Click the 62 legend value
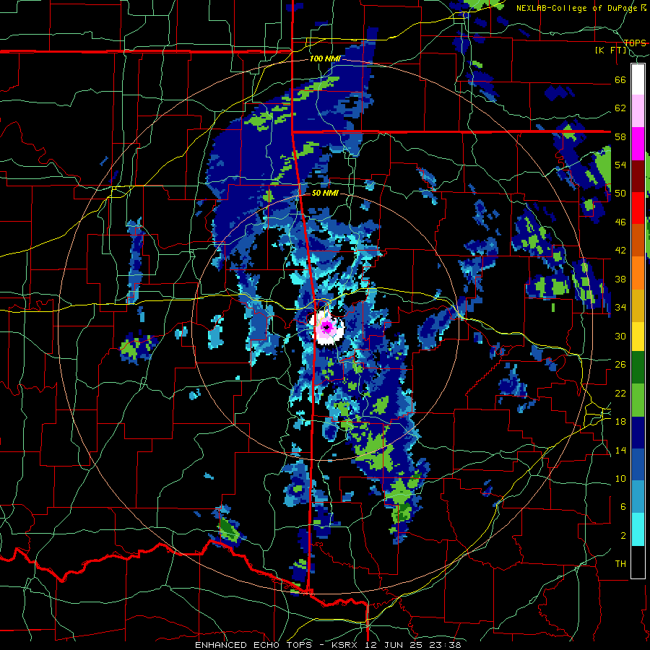The width and height of the screenshot is (650, 650). click(x=620, y=108)
